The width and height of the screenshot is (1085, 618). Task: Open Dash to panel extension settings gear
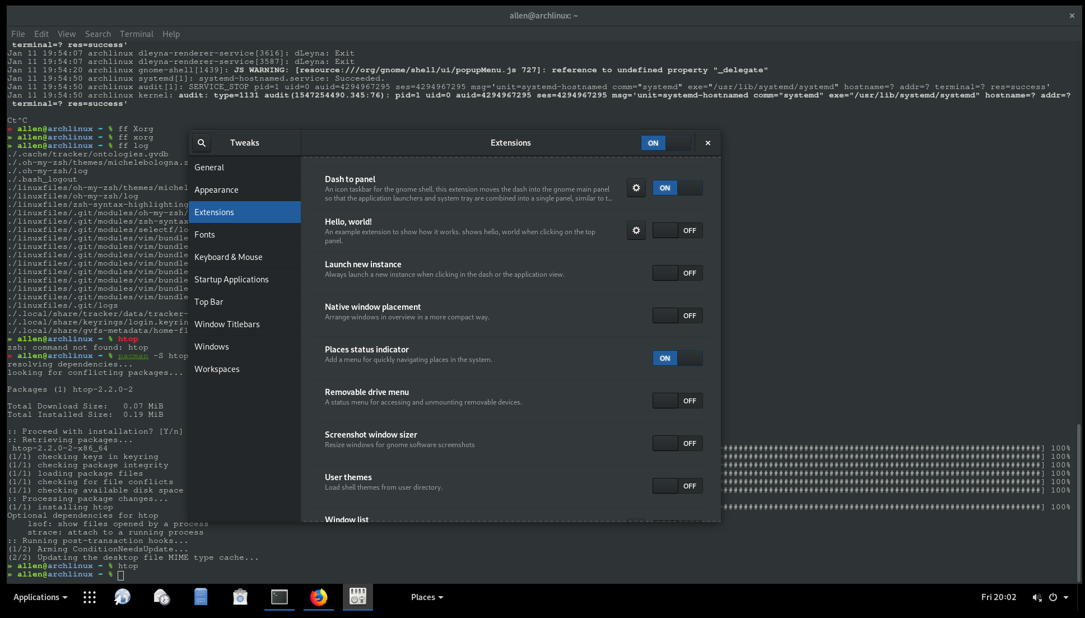(636, 188)
